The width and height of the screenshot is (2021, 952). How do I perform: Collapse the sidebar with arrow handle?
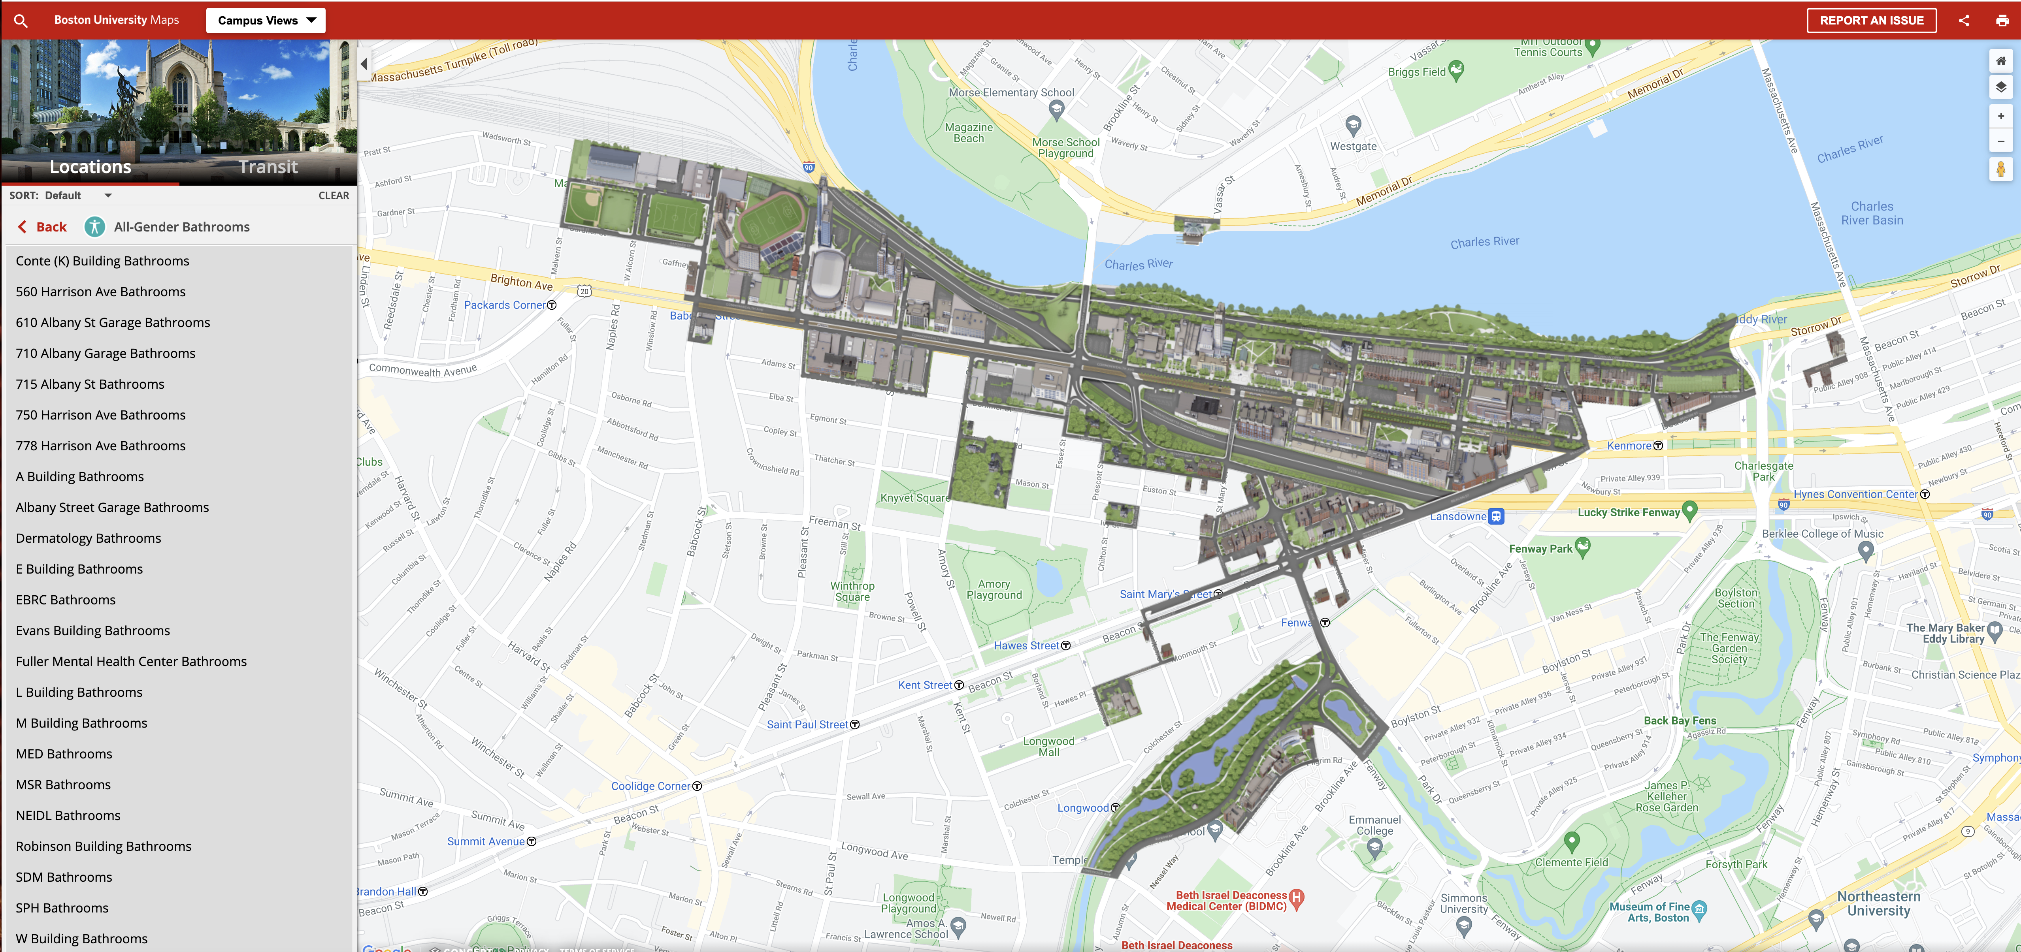[364, 64]
